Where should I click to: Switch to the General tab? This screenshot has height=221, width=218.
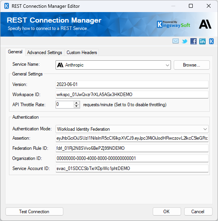[x=15, y=52]
